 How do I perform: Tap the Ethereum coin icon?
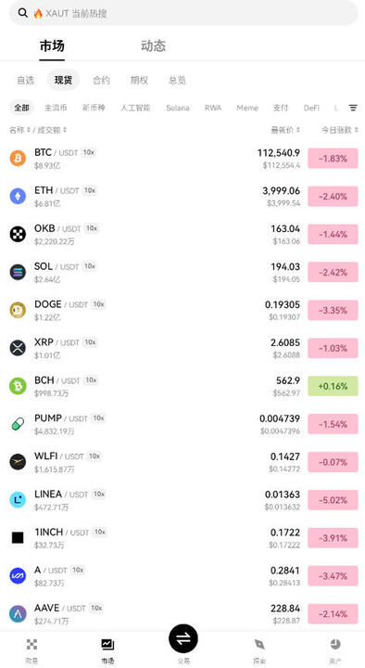(18, 196)
